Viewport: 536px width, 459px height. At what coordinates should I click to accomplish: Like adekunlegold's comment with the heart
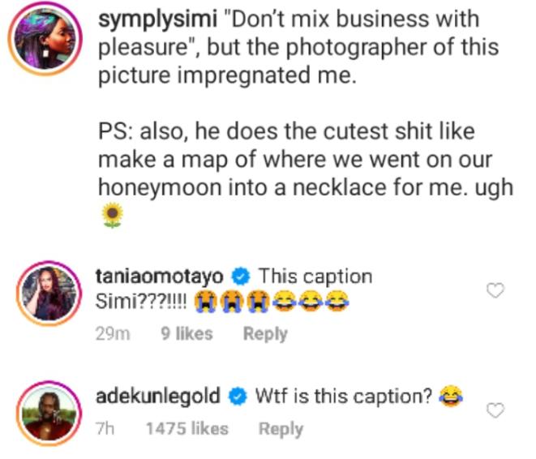pyautogui.click(x=494, y=411)
